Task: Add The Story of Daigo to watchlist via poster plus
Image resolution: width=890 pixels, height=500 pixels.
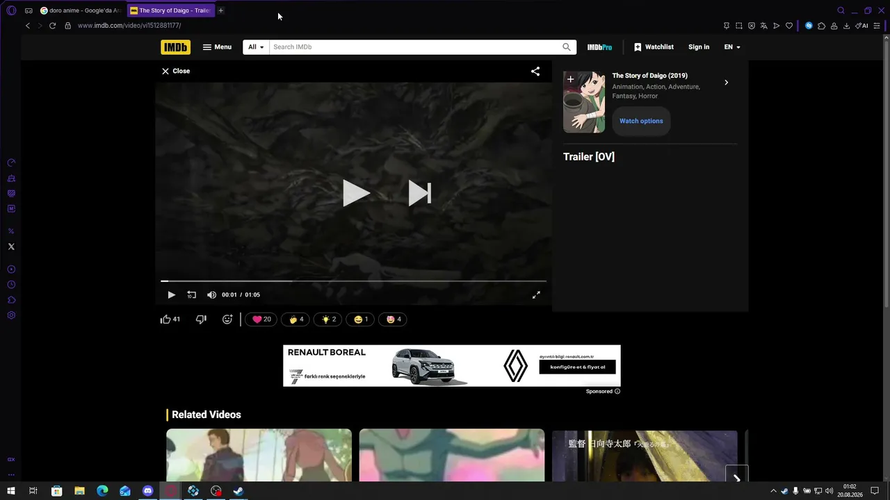Action: (x=571, y=79)
